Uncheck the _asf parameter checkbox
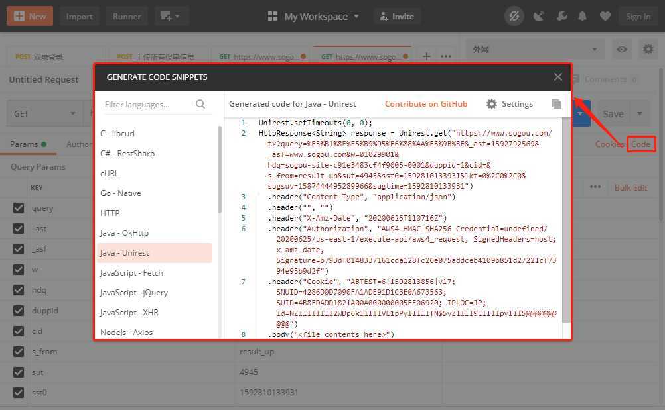665x410 pixels. (18, 249)
